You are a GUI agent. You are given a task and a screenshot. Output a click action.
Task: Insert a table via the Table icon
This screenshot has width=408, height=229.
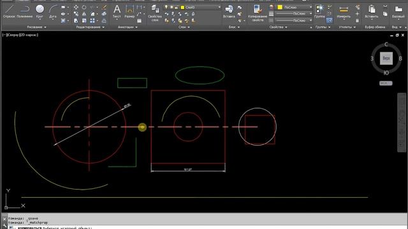pyautogui.click(x=139, y=21)
